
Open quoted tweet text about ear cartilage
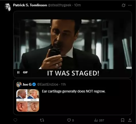click(73, 91)
